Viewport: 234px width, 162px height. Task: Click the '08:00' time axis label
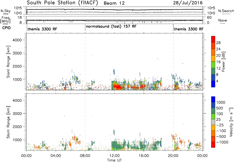coord(85,156)
